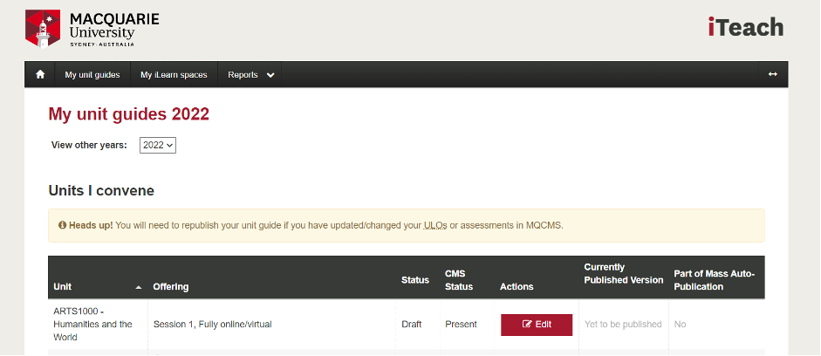
Task: Edit the ARTS1000 unit guide
Action: tap(537, 325)
